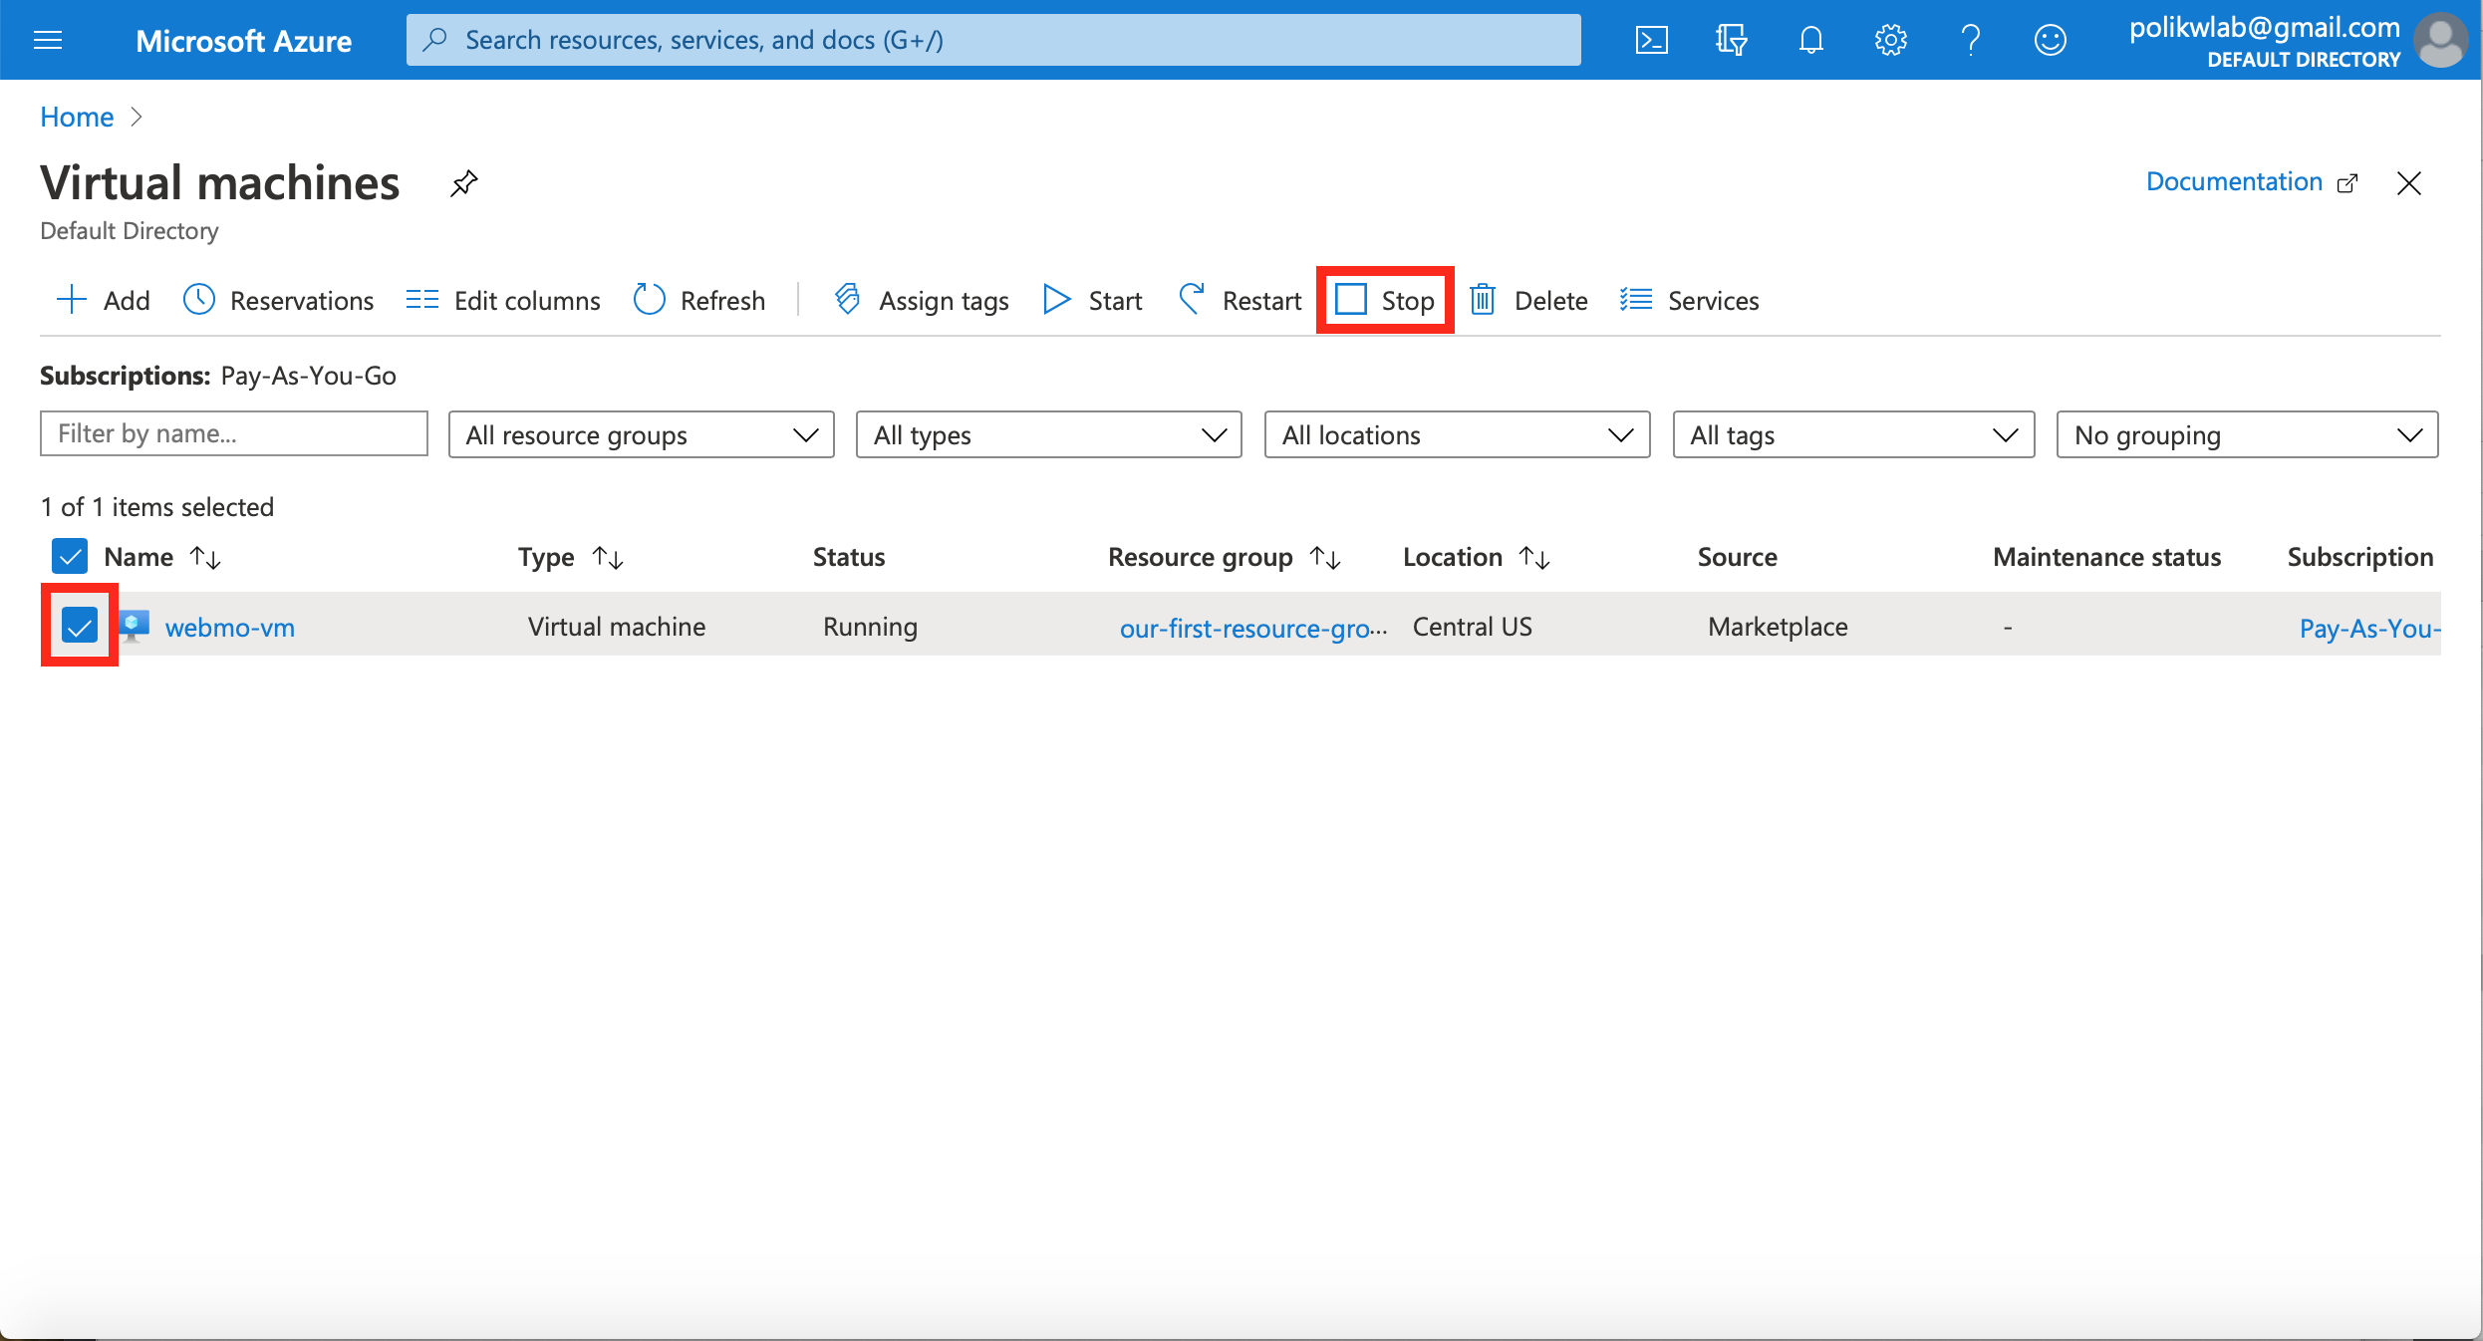The image size is (2483, 1341).
Task: Click Restart in the command bar
Action: [1241, 300]
